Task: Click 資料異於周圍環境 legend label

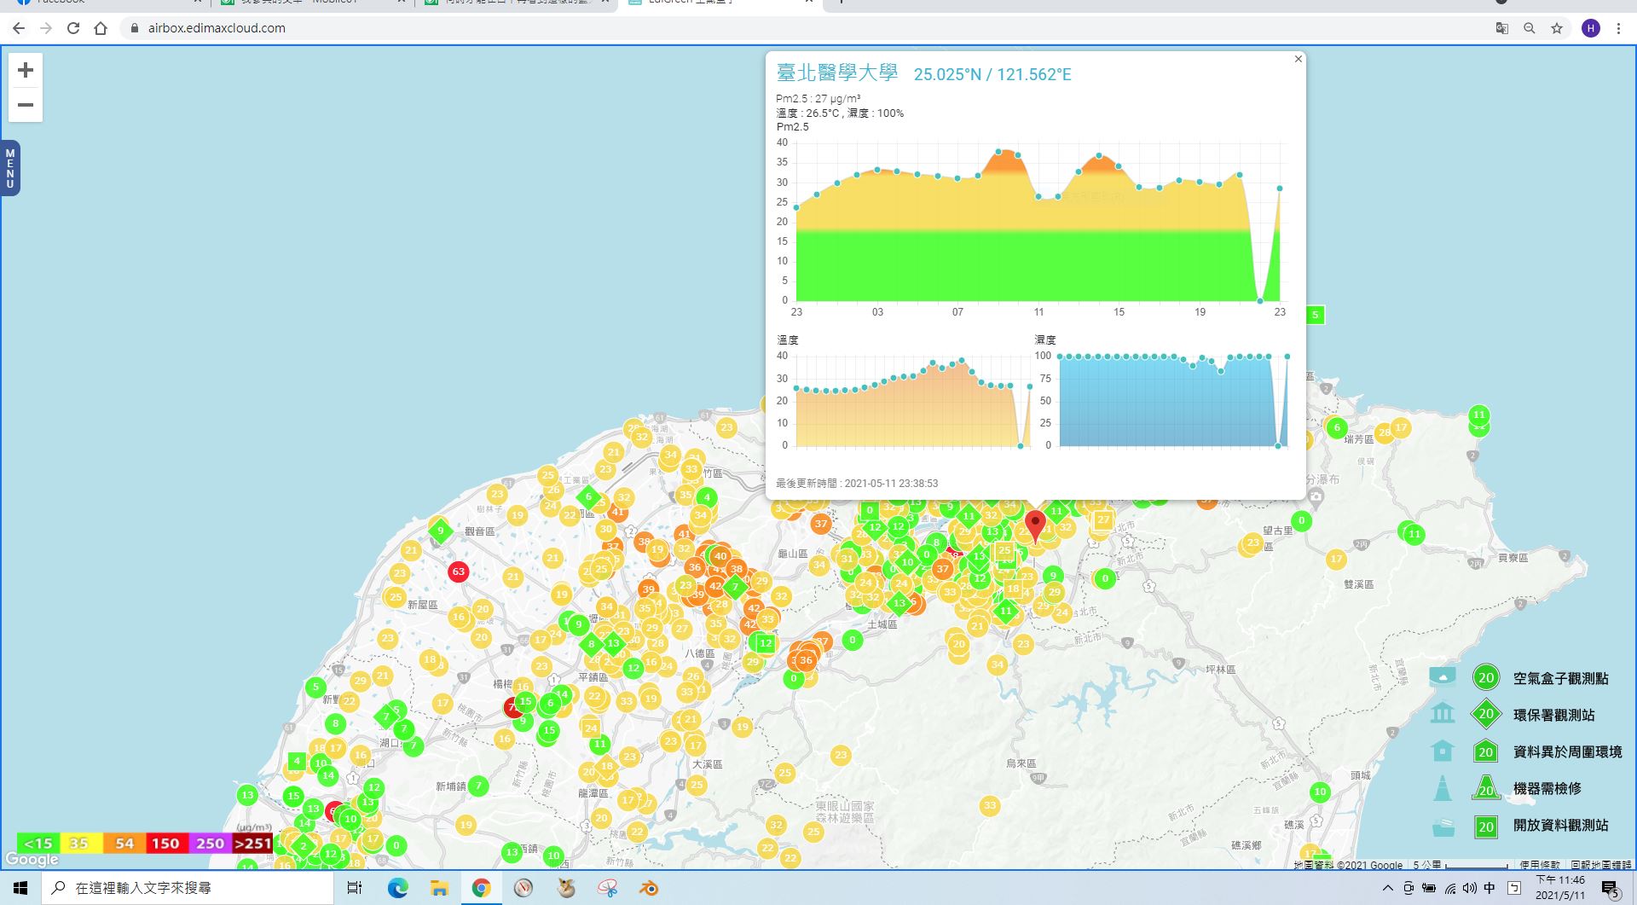Action: [x=1567, y=752]
